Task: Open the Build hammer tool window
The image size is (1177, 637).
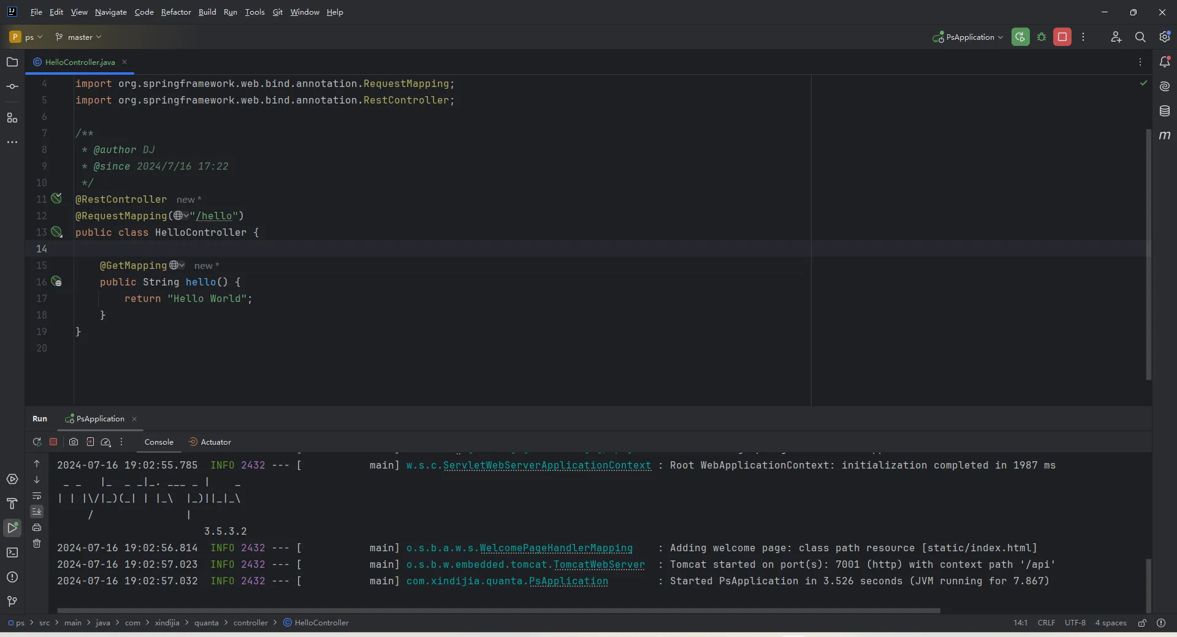Action: click(x=12, y=503)
